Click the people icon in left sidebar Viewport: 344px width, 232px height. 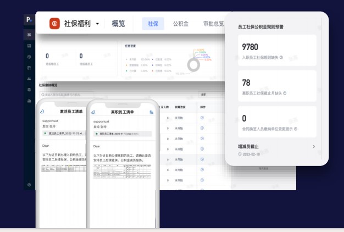[x=29, y=79]
